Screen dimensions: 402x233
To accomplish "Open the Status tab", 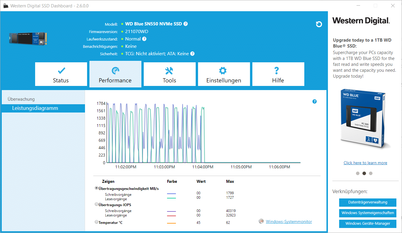I will pyautogui.click(x=61, y=74).
